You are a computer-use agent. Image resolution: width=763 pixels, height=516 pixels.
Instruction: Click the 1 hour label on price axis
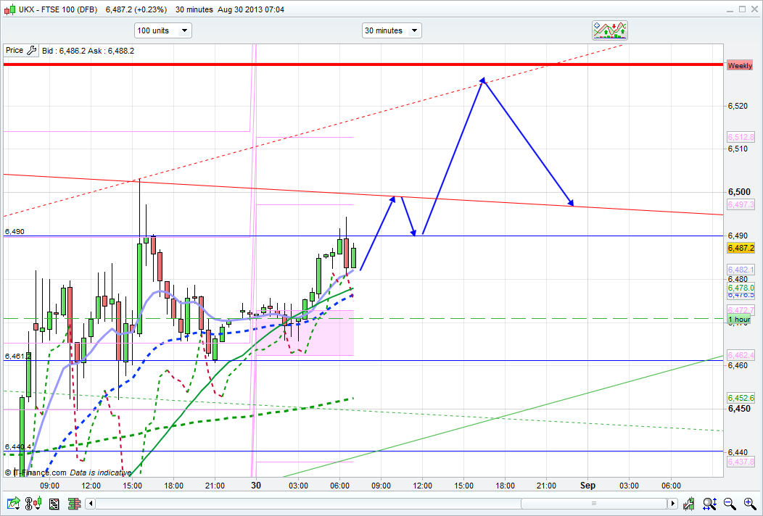point(739,320)
